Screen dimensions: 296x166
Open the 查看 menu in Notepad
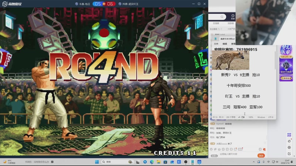click(233, 44)
